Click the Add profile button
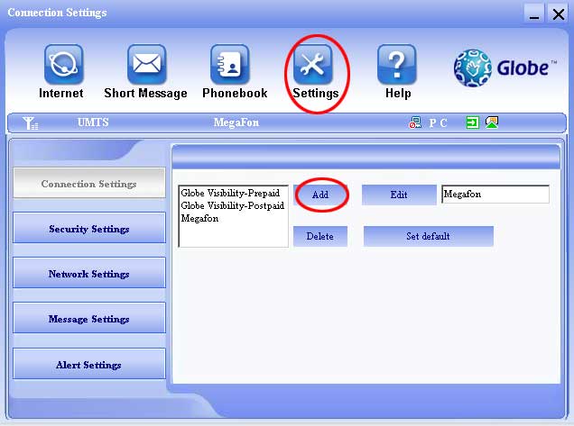 [x=320, y=195]
